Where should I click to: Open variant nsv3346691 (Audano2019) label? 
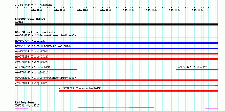tap(33, 67)
